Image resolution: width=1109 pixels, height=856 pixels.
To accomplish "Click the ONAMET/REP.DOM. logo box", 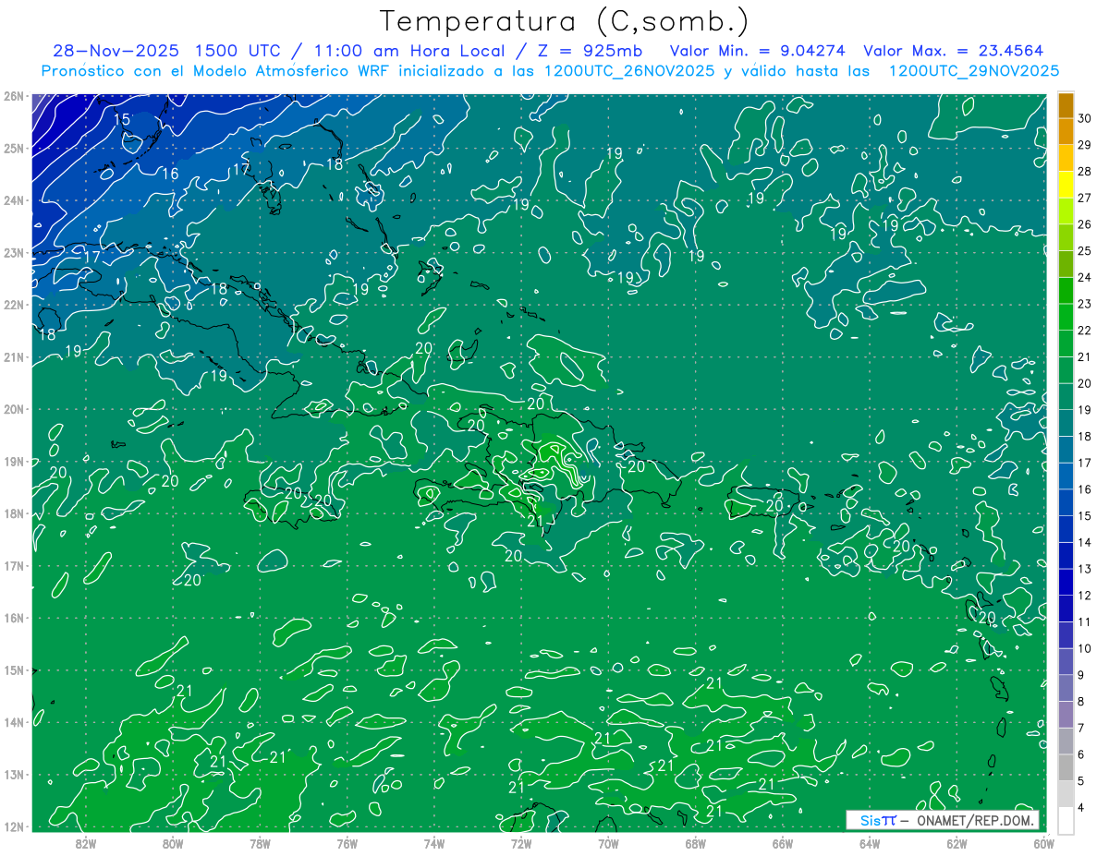I will 942,820.
